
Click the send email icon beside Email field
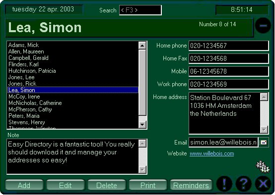264,143
